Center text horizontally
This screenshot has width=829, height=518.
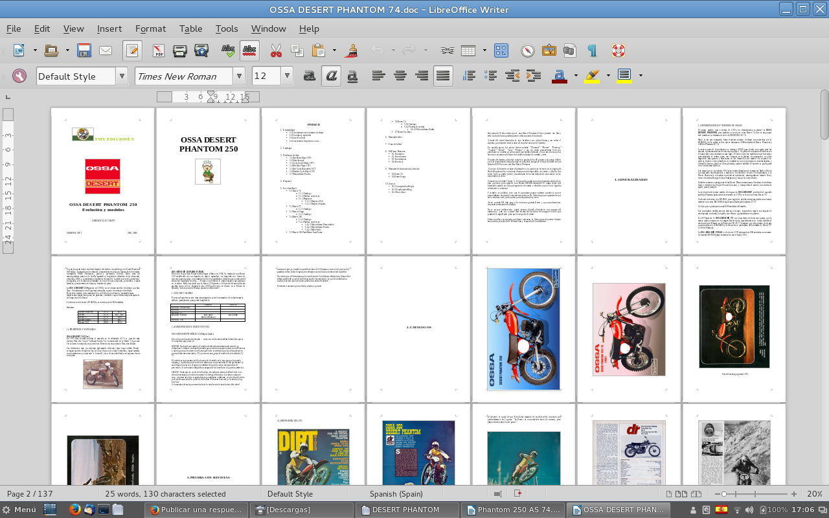tap(400, 76)
